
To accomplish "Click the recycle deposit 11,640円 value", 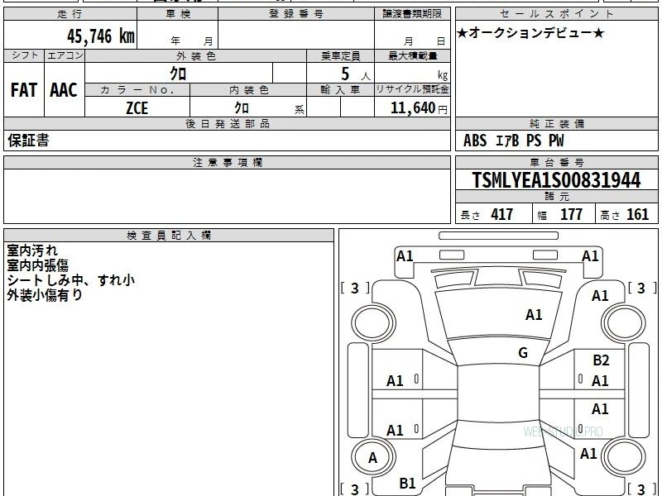I will click(x=419, y=108).
